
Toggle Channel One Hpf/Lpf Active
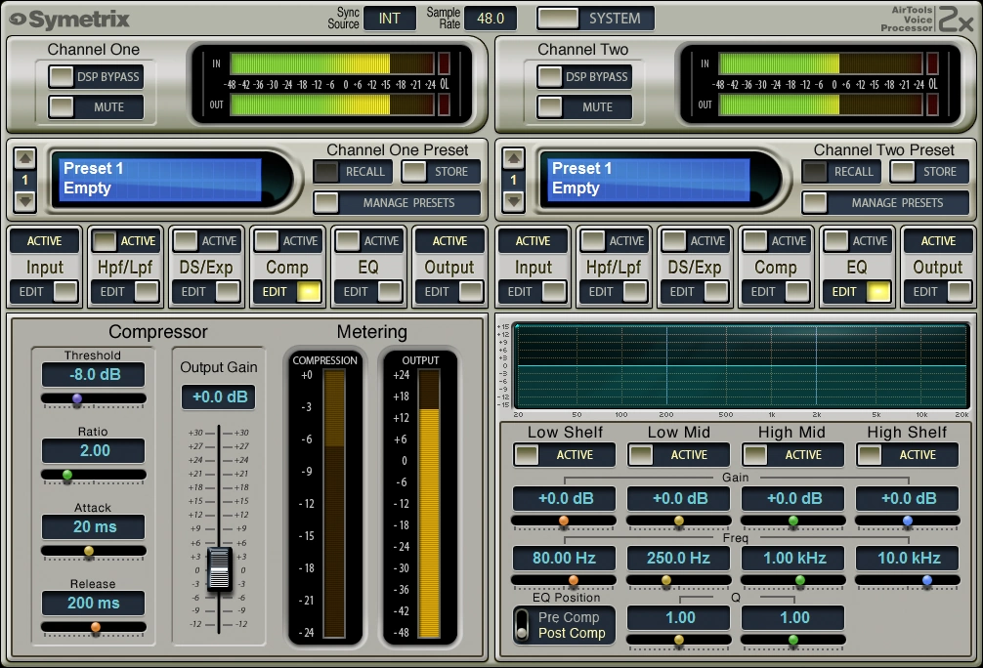125,241
